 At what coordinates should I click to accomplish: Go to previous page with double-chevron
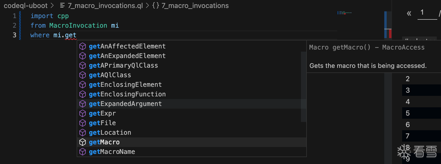coord(409,13)
